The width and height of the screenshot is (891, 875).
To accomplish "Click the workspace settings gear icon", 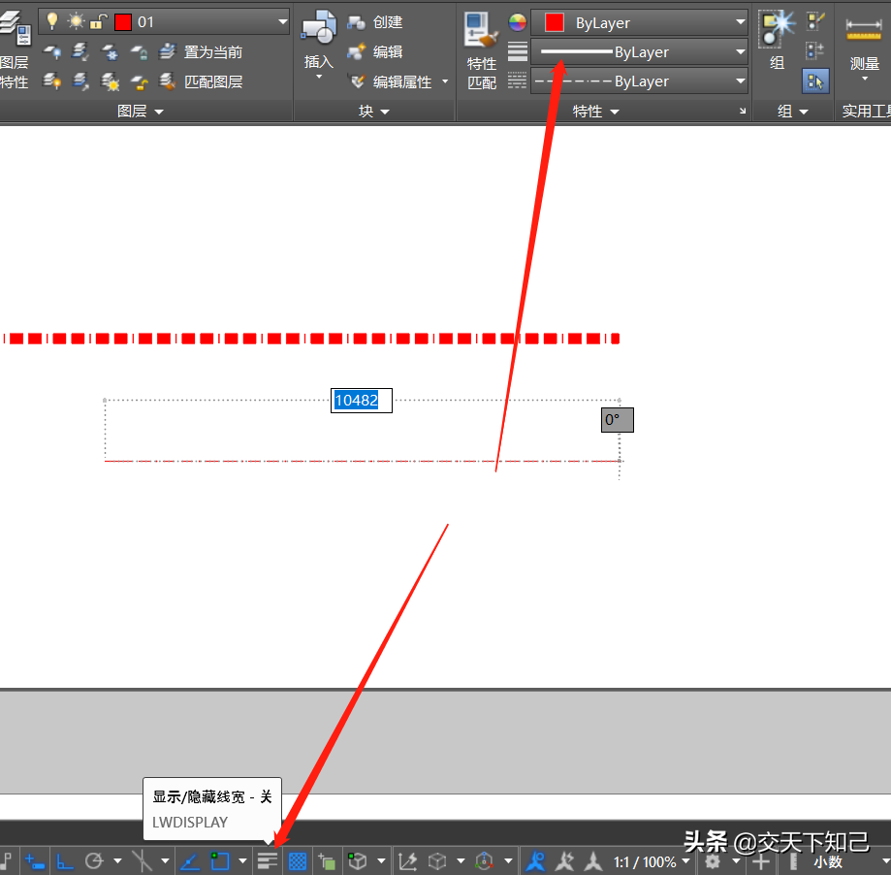I will [713, 860].
